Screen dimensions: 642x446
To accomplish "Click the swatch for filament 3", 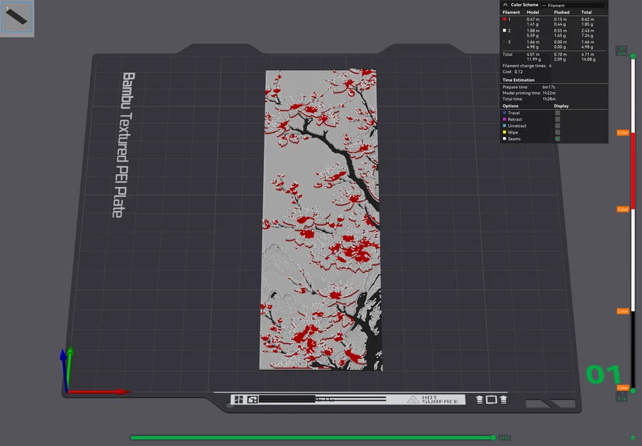I will (x=504, y=42).
